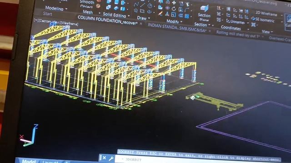Switch to Rolling mill shed lay out tab
This screenshot has height=163, width=291.
coord(238,34)
